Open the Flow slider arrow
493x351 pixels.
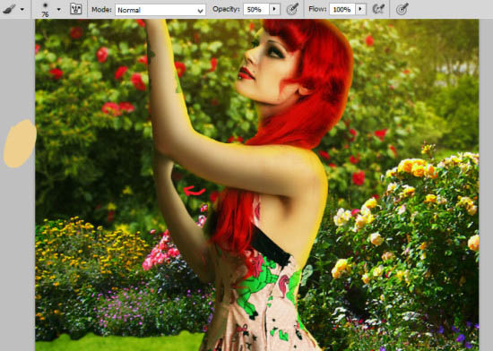click(361, 10)
